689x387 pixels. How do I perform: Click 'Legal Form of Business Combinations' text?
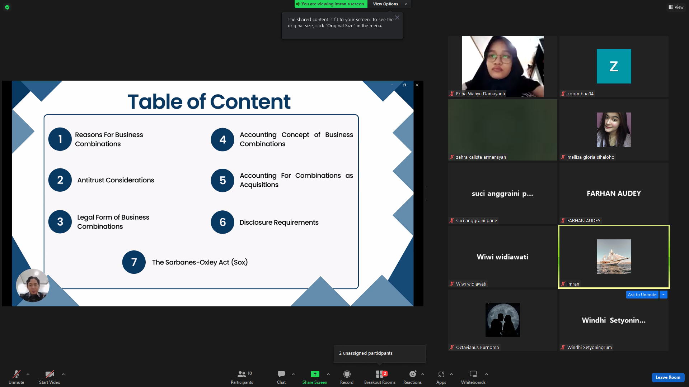click(113, 222)
